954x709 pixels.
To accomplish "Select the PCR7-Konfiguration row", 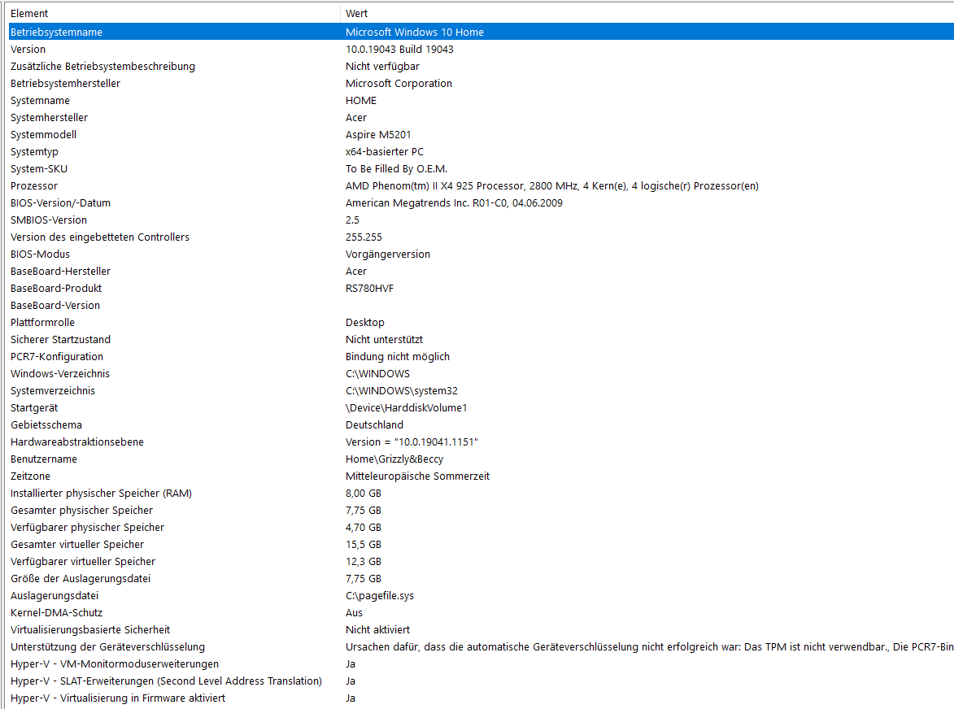I will 481,355.
